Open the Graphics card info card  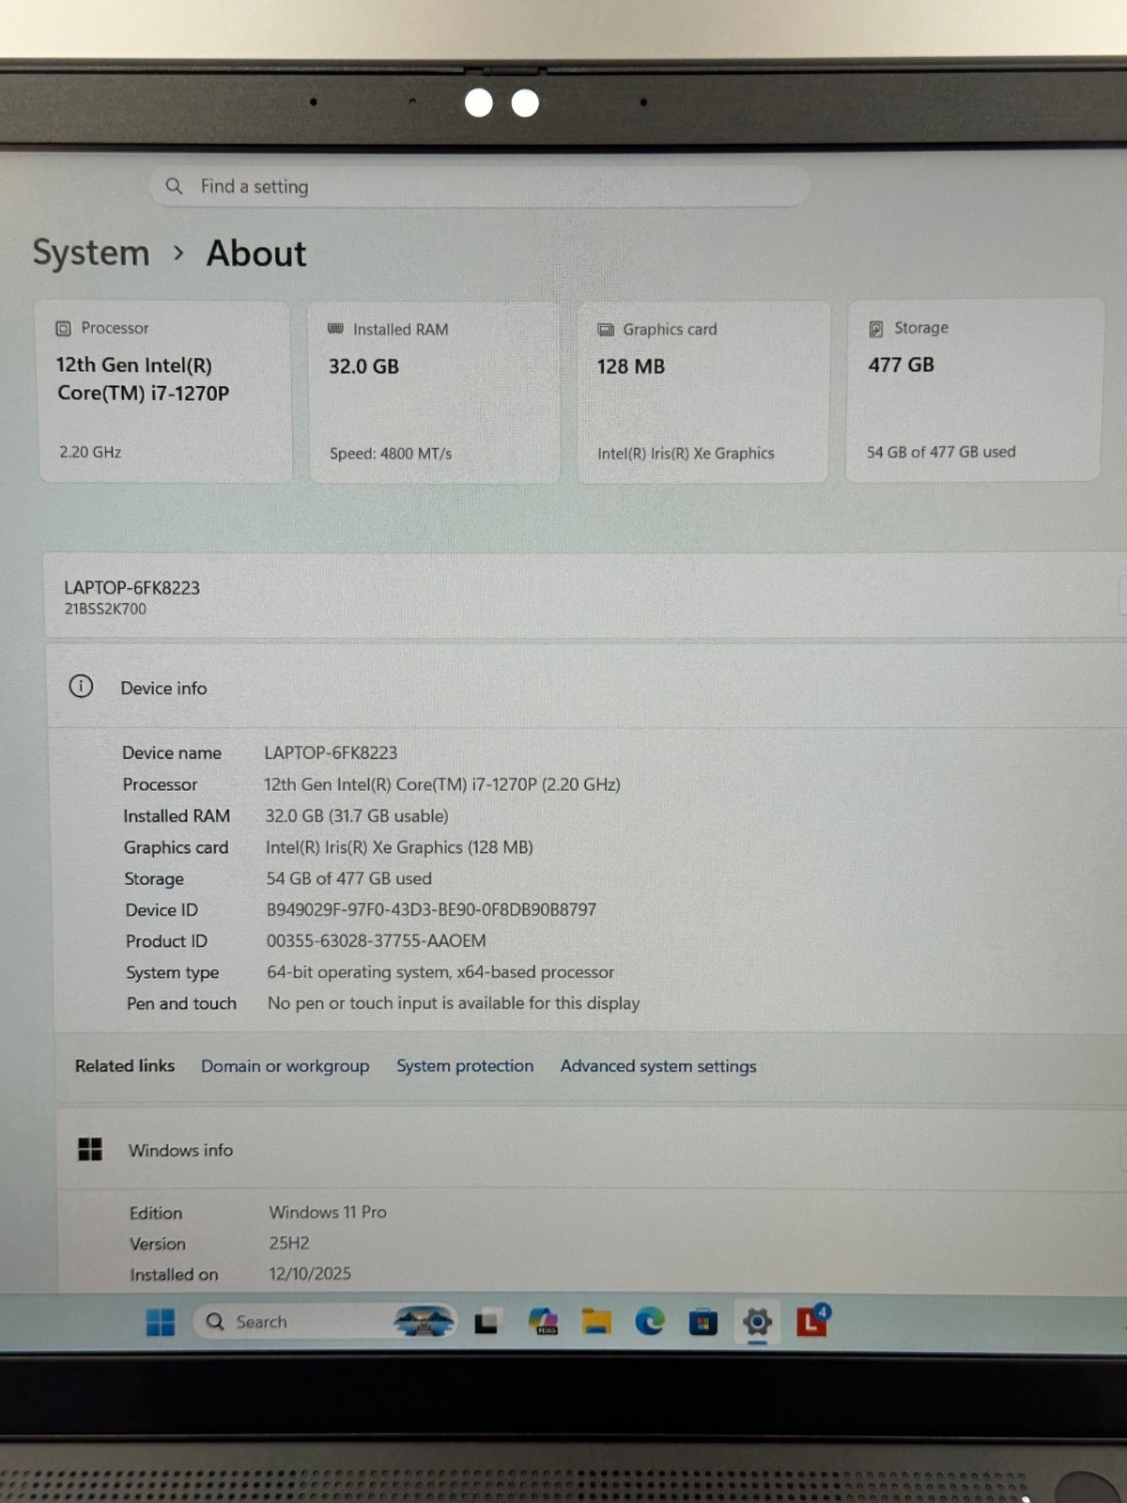(x=703, y=392)
